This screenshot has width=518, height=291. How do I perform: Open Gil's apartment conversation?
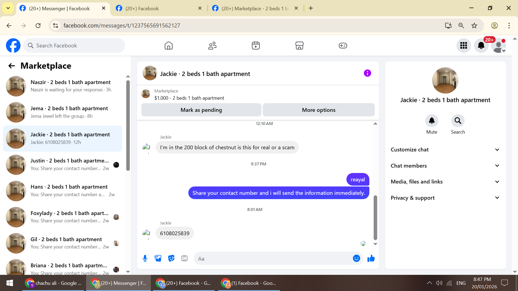pos(63,243)
